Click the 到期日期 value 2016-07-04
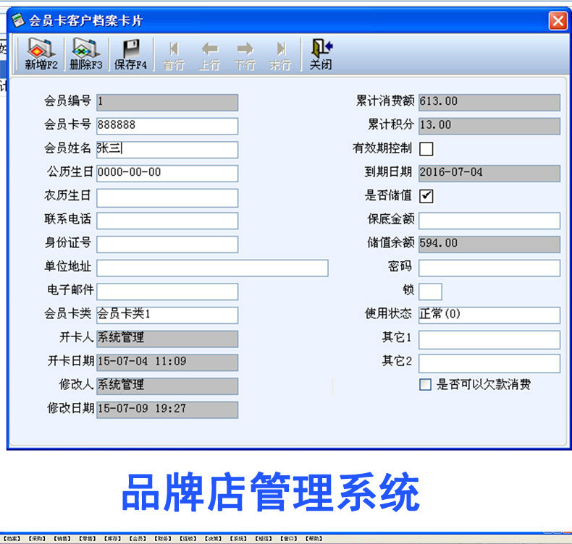The width and height of the screenshot is (572, 544). [x=489, y=173]
